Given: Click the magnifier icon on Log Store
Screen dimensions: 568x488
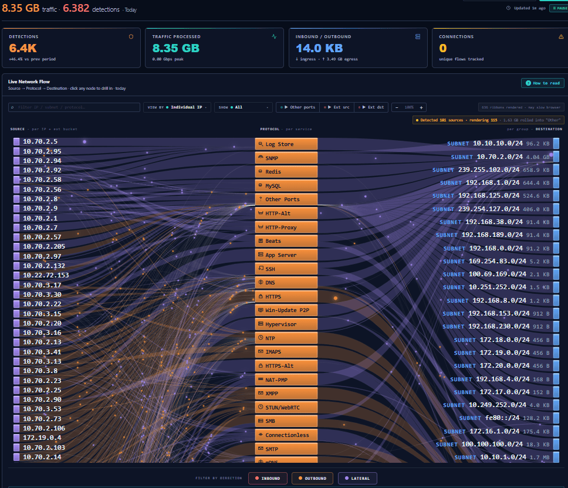Looking at the screenshot, I should (261, 144).
